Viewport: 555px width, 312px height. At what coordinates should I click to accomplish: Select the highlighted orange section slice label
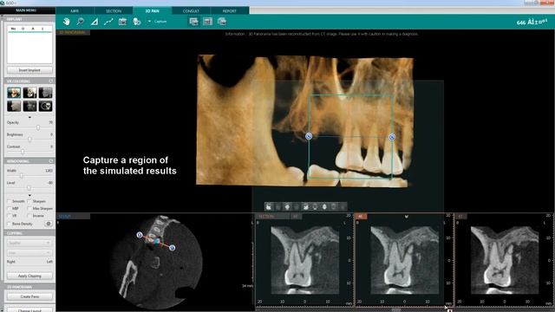point(361,216)
